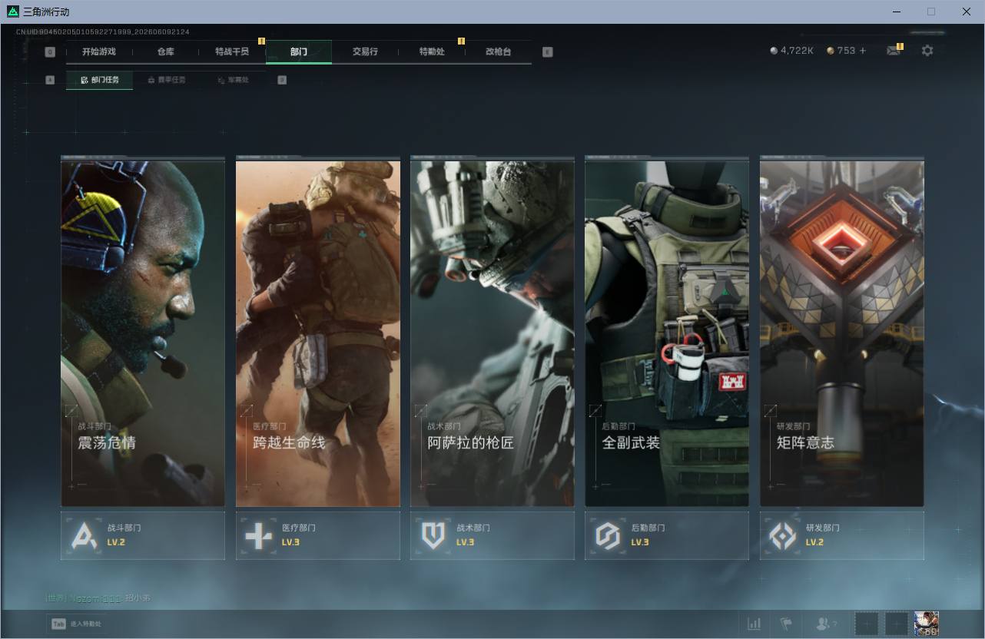
Task: Open the 震荡危情 combat mission card
Action: 143,332
